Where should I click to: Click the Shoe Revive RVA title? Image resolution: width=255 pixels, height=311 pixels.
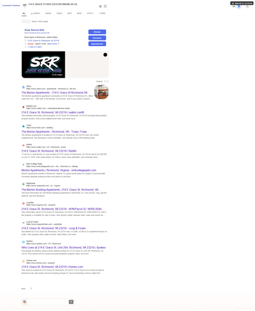(34, 30)
